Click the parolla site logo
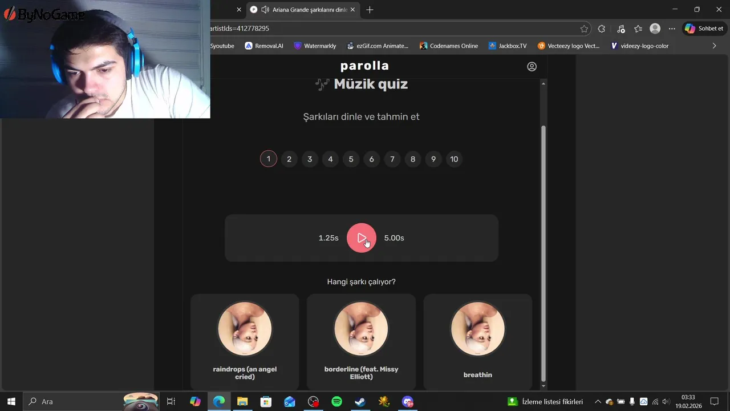Screen dimensions: 730x411 tap(364, 66)
